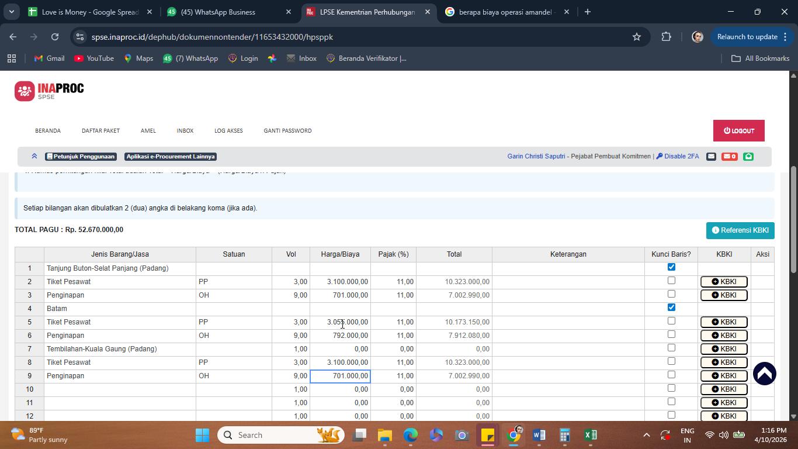798x449 pixels.
Task: Check Kunci Baris for row 6 Penginapan
Action: point(671,334)
